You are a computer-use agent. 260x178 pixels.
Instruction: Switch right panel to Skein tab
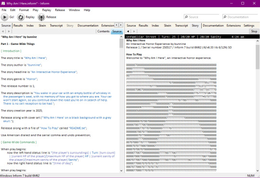tap(168, 26)
